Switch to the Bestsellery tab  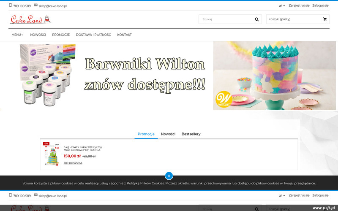191,134
